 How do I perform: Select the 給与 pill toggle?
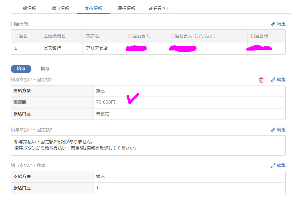[x=21, y=69]
